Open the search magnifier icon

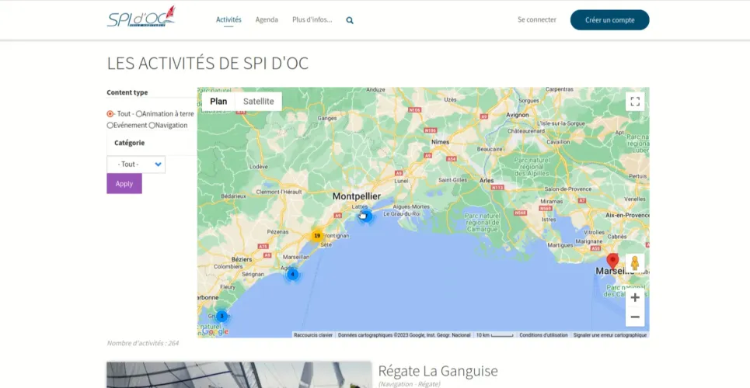[350, 20]
